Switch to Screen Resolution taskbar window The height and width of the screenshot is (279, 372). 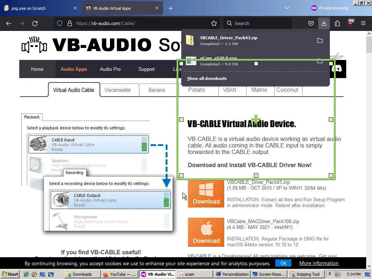click(269, 274)
